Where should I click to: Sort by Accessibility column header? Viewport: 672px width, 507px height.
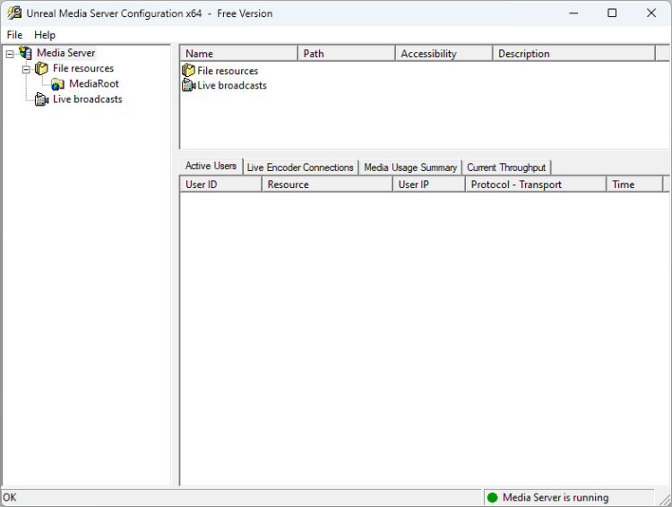click(444, 54)
